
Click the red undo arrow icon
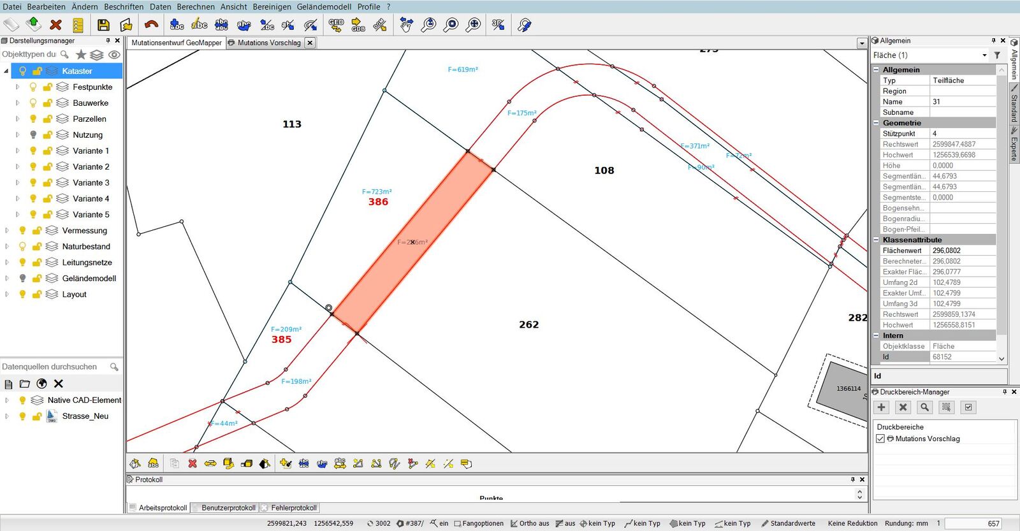tap(151, 25)
